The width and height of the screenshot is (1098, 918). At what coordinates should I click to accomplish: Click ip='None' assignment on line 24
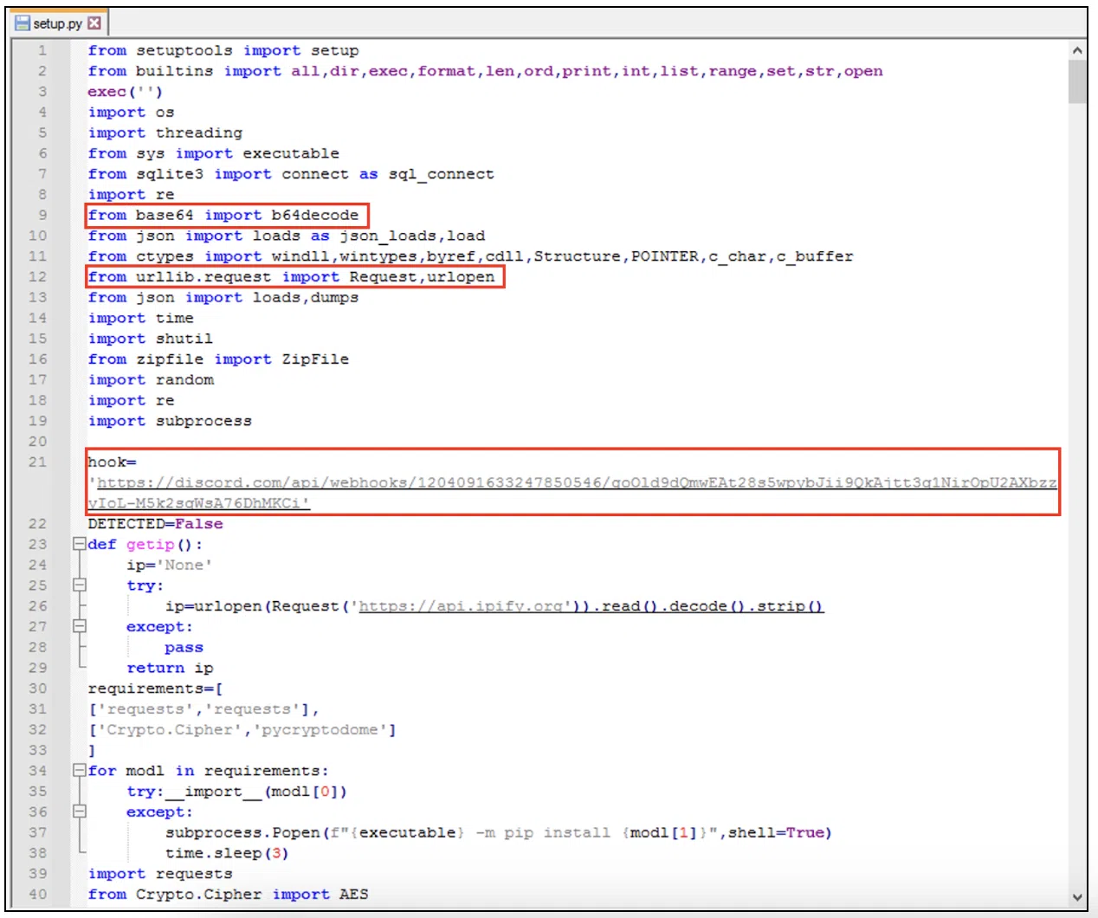pos(170,565)
